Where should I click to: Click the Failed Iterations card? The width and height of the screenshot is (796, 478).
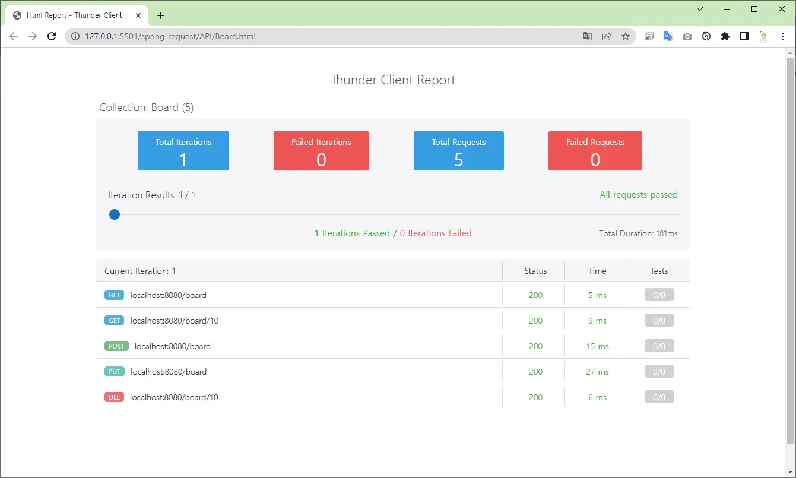[x=321, y=151]
